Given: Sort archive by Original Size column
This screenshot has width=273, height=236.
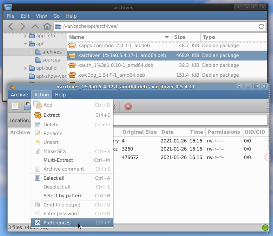Looking at the screenshot, I should pos(140,132).
